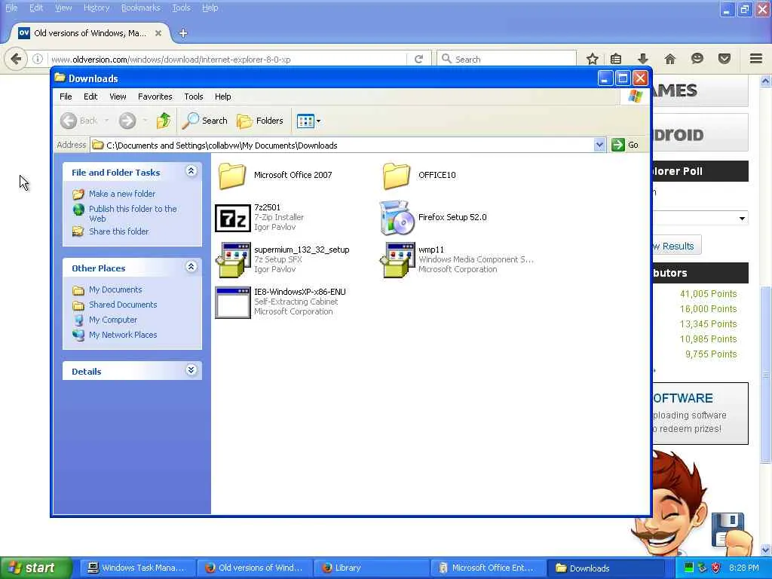Image resolution: width=772 pixels, height=579 pixels.
Task: Click the Firefox URL address field
Action: 226,59
